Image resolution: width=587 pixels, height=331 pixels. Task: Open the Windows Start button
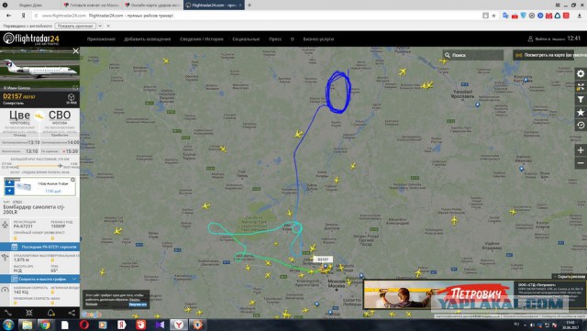[8, 325]
